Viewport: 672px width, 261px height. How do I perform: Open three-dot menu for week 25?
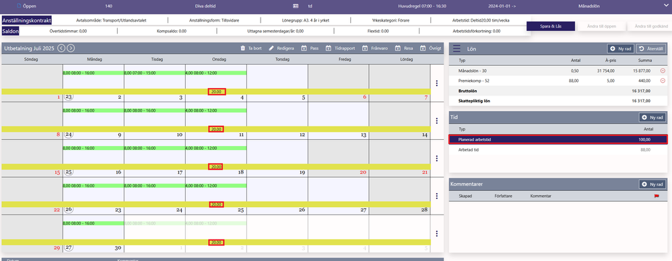(437, 158)
